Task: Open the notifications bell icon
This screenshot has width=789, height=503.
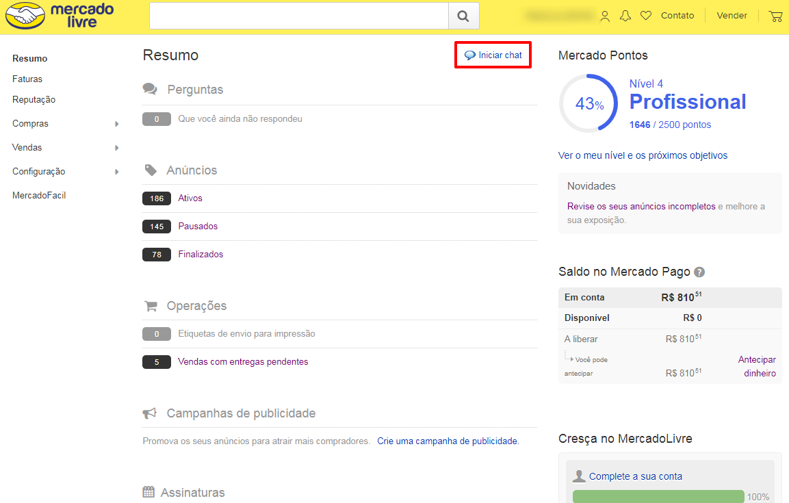Action: (625, 16)
